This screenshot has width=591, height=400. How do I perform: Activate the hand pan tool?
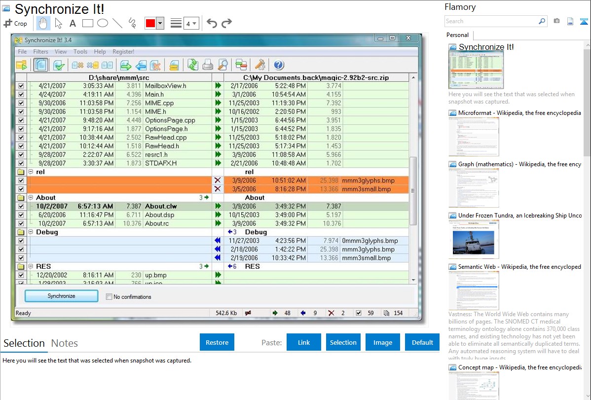(43, 23)
